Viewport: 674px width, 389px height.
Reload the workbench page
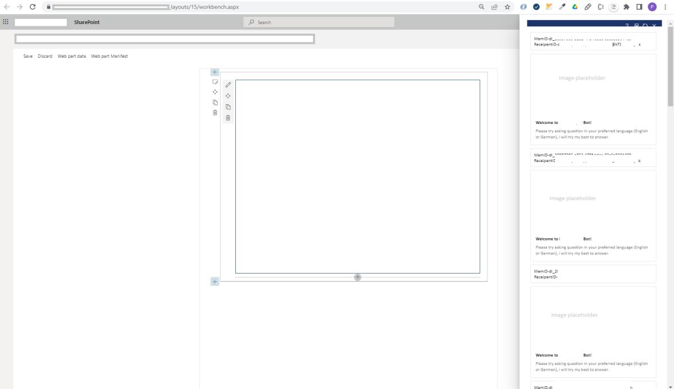pos(33,7)
